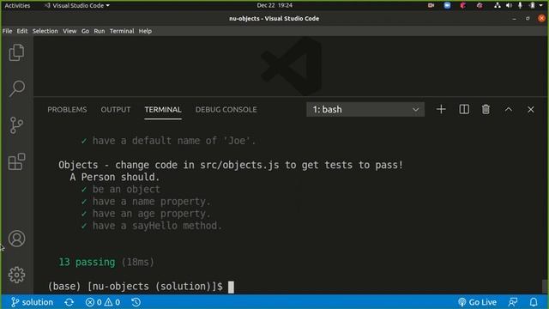Open the File menu
549x309 pixels.
[x=7, y=31]
